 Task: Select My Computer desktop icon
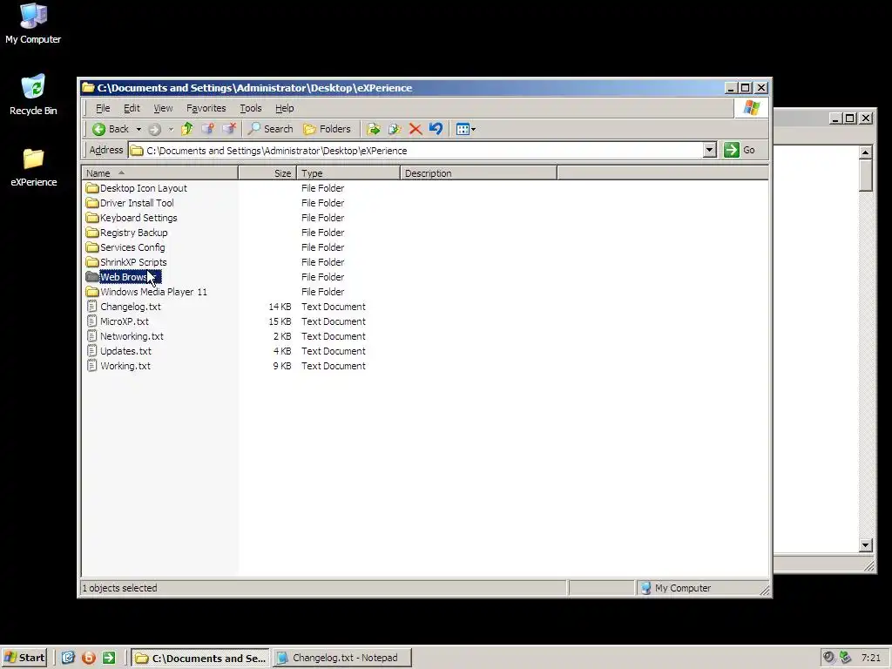point(33,24)
